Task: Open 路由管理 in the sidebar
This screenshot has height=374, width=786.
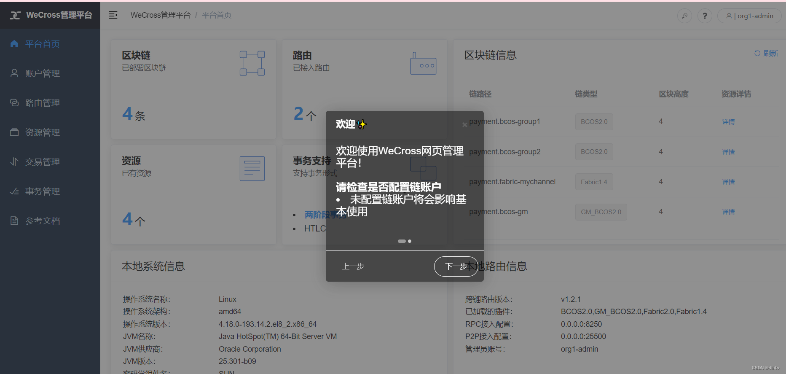Action: [x=43, y=103]
